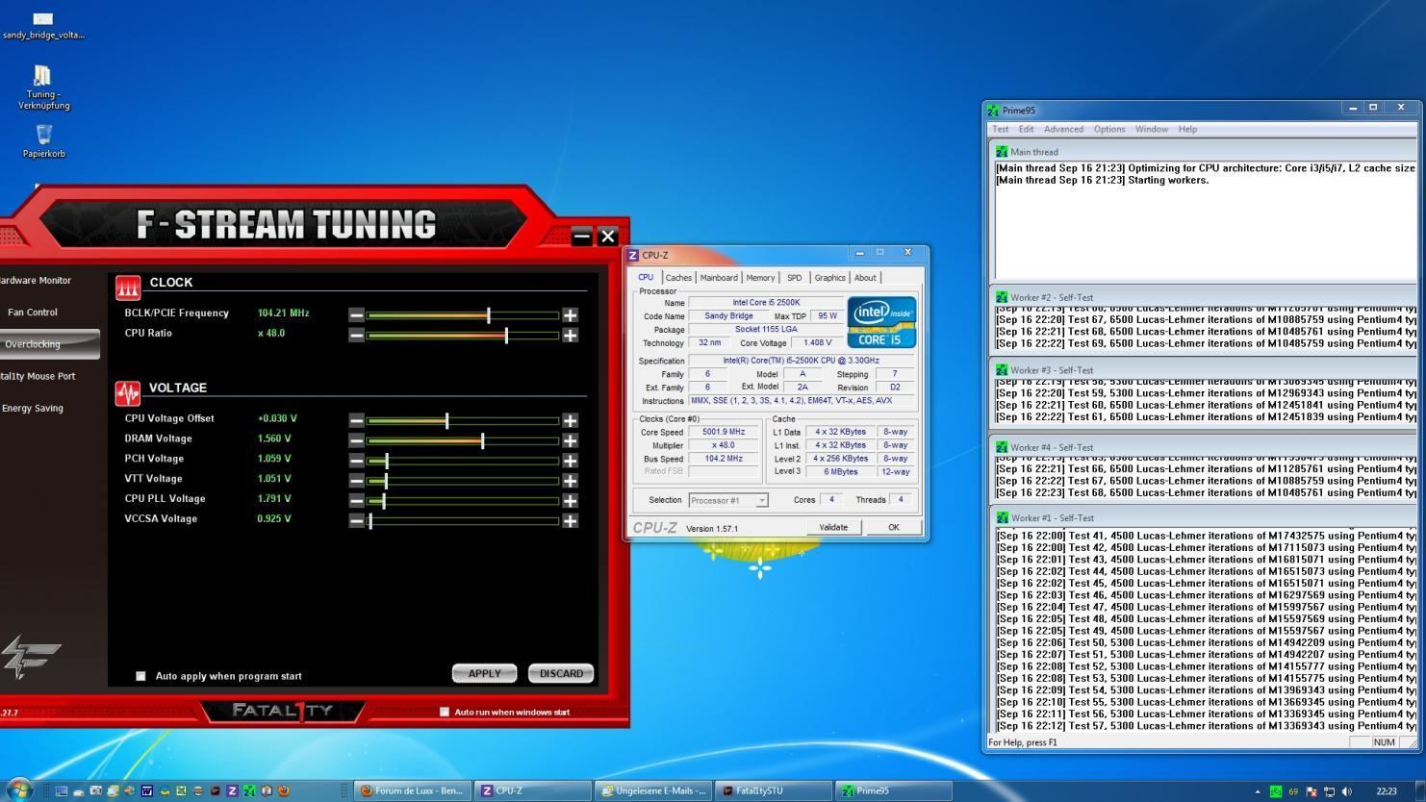Open the Hardware Monitor section

pos(35,281)
